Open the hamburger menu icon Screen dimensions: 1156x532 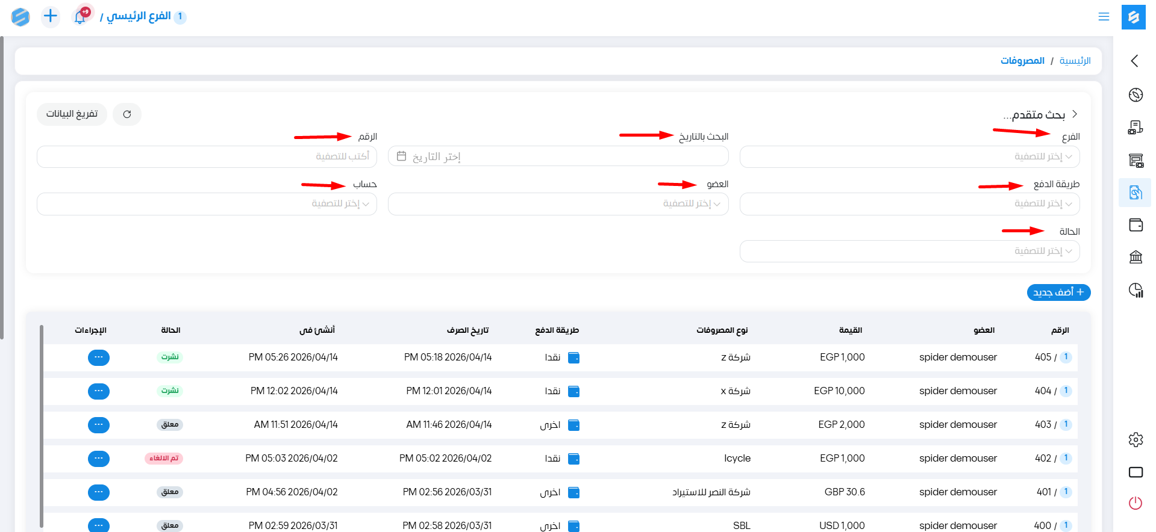tap(1104, 17)
